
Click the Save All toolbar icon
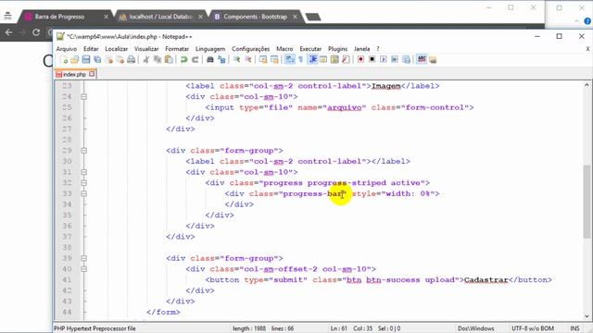(x=97, y=59)
